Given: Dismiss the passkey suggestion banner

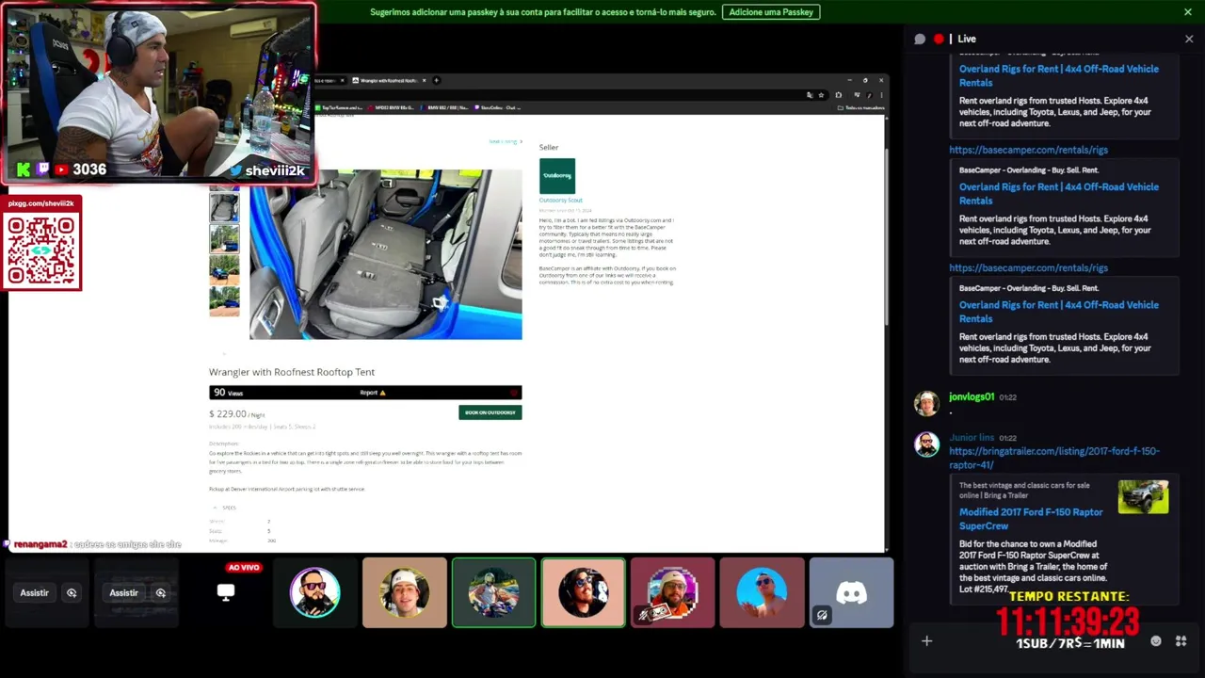Looking at the screenshot, I should coord(1188,12).
